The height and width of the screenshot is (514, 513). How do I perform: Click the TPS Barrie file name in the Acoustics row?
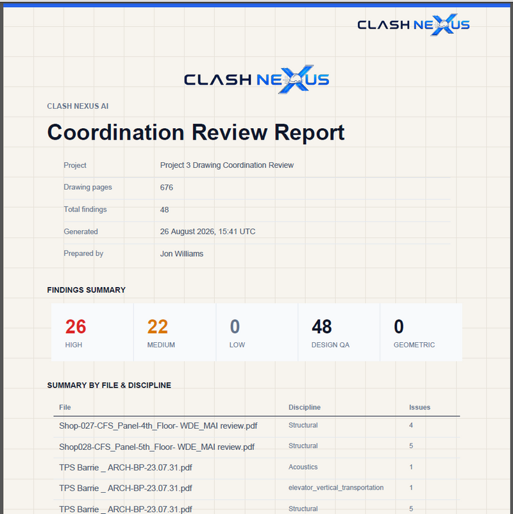(126, 467)
